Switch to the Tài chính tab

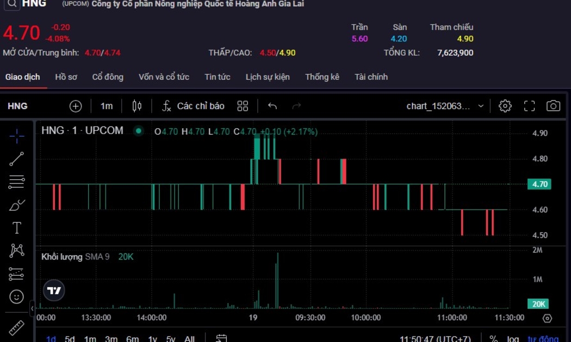(371, 77)
